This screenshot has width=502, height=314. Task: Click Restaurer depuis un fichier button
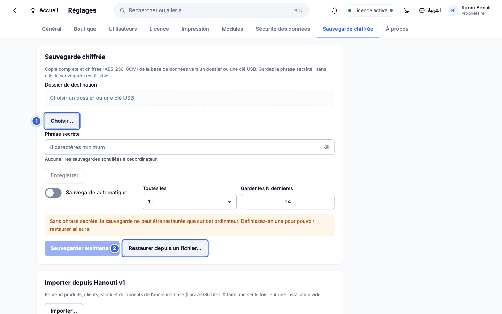pos(165,248)
